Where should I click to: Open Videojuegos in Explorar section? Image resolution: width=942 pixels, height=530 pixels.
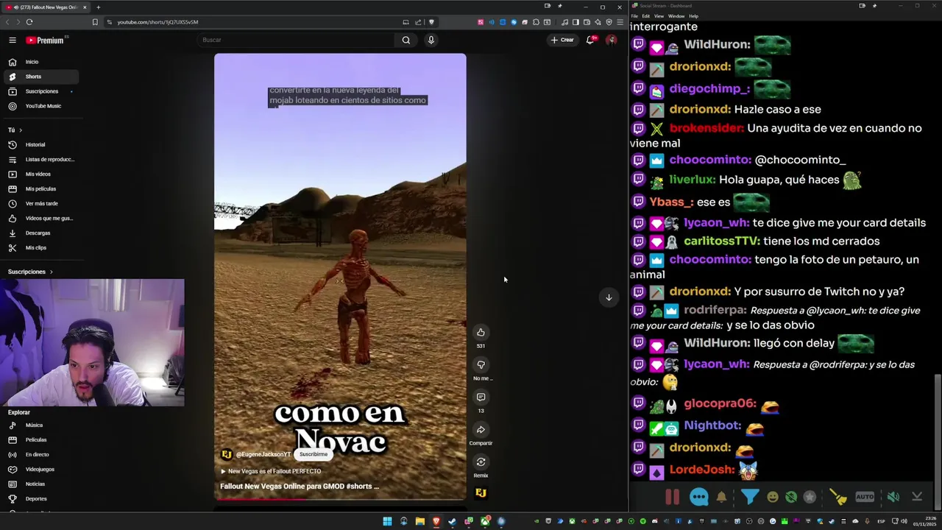[40, 470]
